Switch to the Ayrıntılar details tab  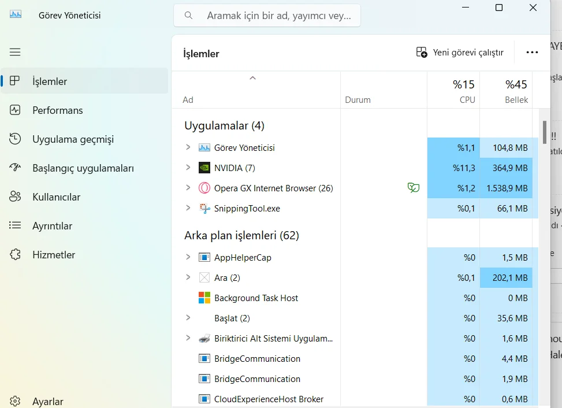52,226
